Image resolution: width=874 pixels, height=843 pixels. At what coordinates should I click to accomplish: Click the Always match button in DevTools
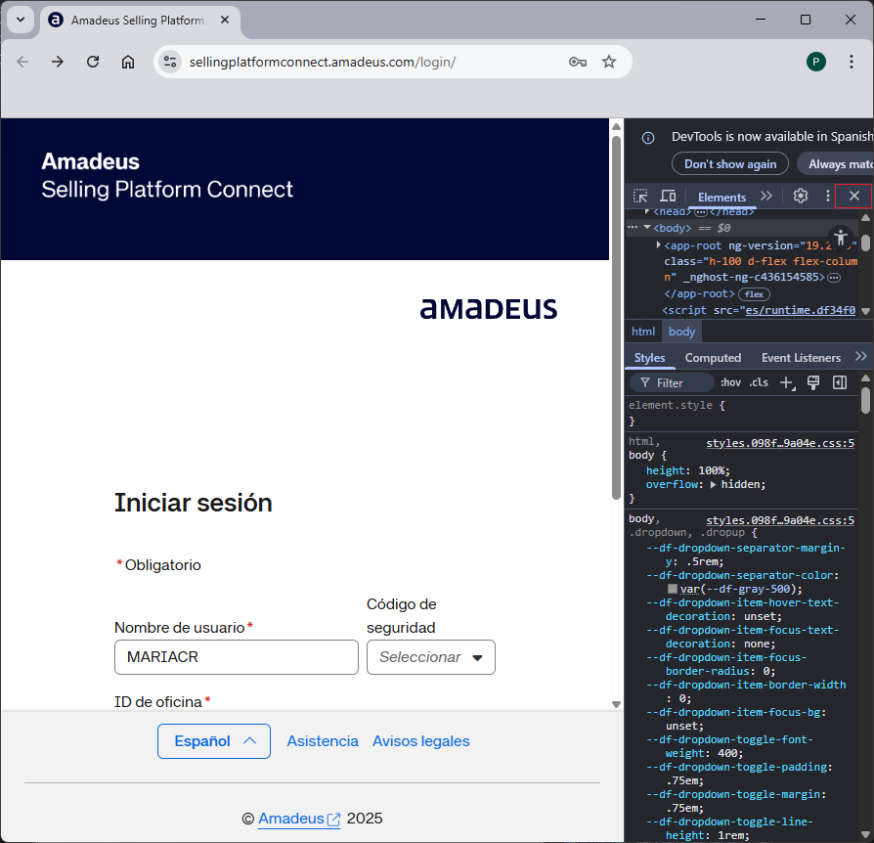coord(835,164)
